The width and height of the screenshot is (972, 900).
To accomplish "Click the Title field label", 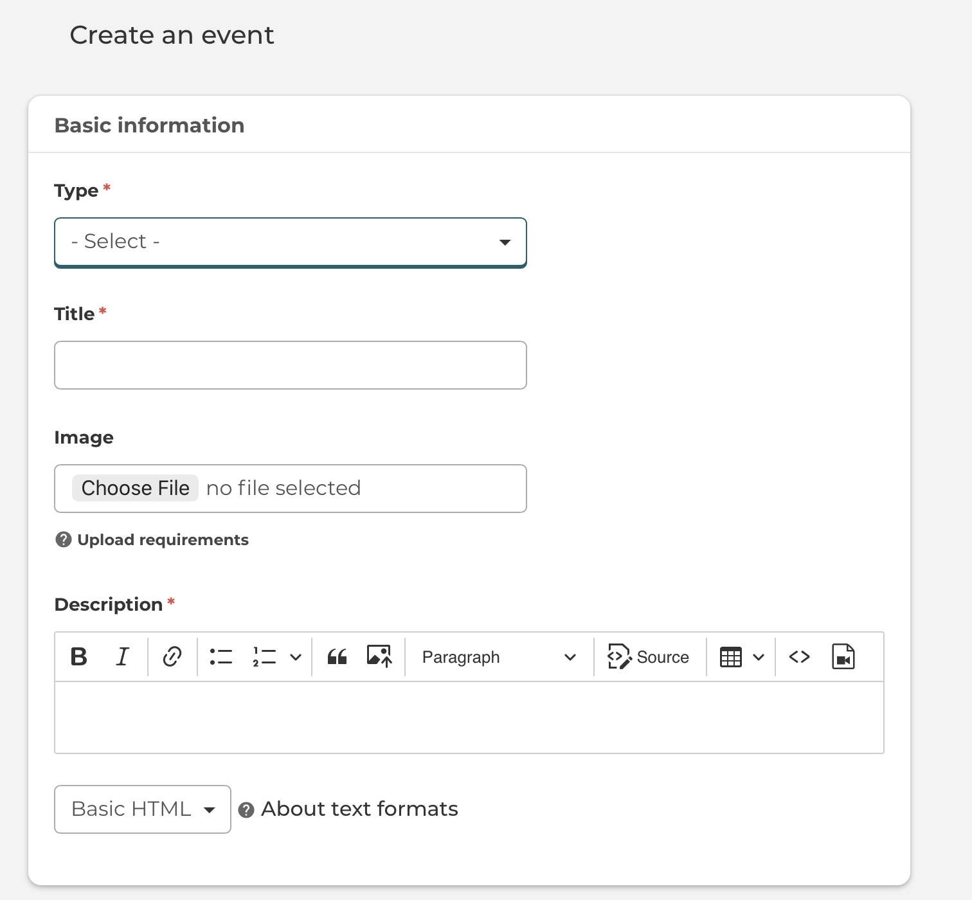I will [75, 314].
